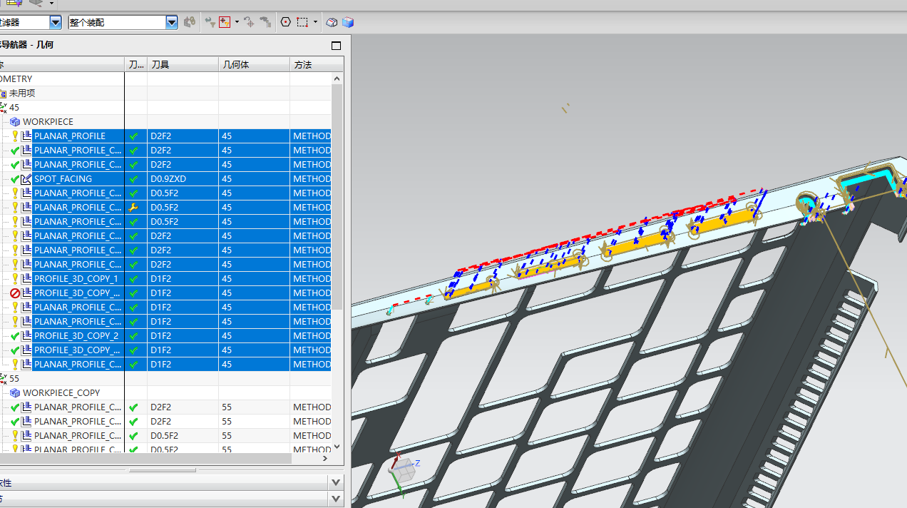Click the shaded blue cube icon
This screenshot has width=907, height=508.
tap(348, 22)
